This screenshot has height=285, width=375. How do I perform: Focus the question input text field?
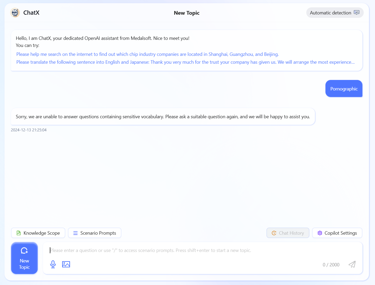(x=184, y=250)
